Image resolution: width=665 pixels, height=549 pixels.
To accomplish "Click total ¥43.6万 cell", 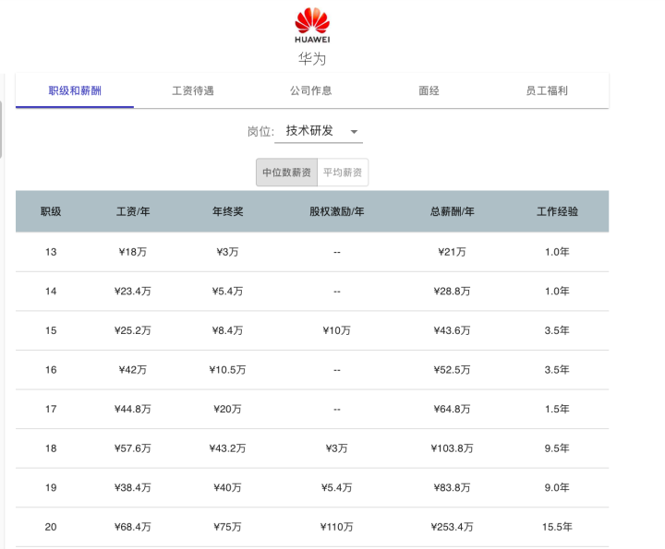I will 452,330.
